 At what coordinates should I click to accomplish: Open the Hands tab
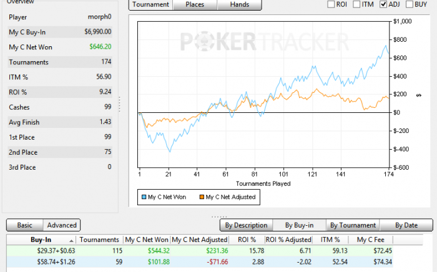coord(239,5)
